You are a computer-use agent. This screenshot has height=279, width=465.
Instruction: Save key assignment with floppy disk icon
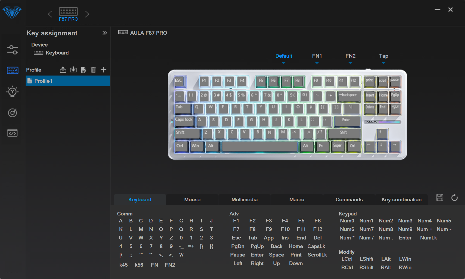[x=440, y=198]
